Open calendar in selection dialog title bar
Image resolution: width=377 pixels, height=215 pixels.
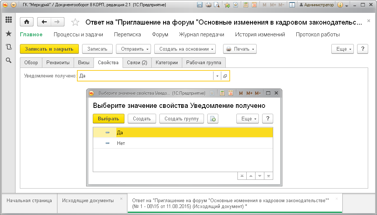point(230,93)
